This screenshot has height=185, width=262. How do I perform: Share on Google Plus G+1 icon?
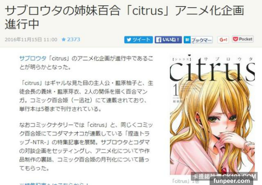click(223, 40)
